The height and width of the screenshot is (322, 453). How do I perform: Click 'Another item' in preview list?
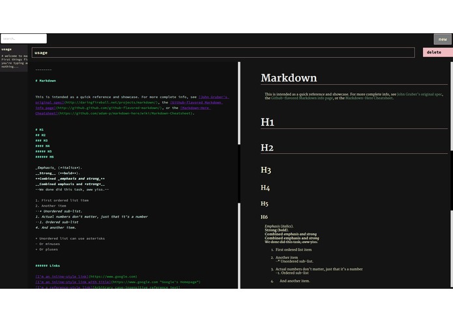click(x=287, y=257)
